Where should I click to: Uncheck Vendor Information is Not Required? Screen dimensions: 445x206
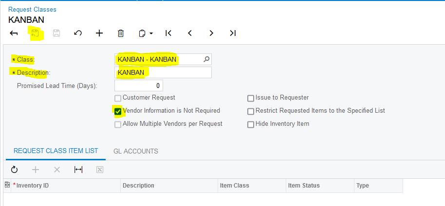pos(118,111)
